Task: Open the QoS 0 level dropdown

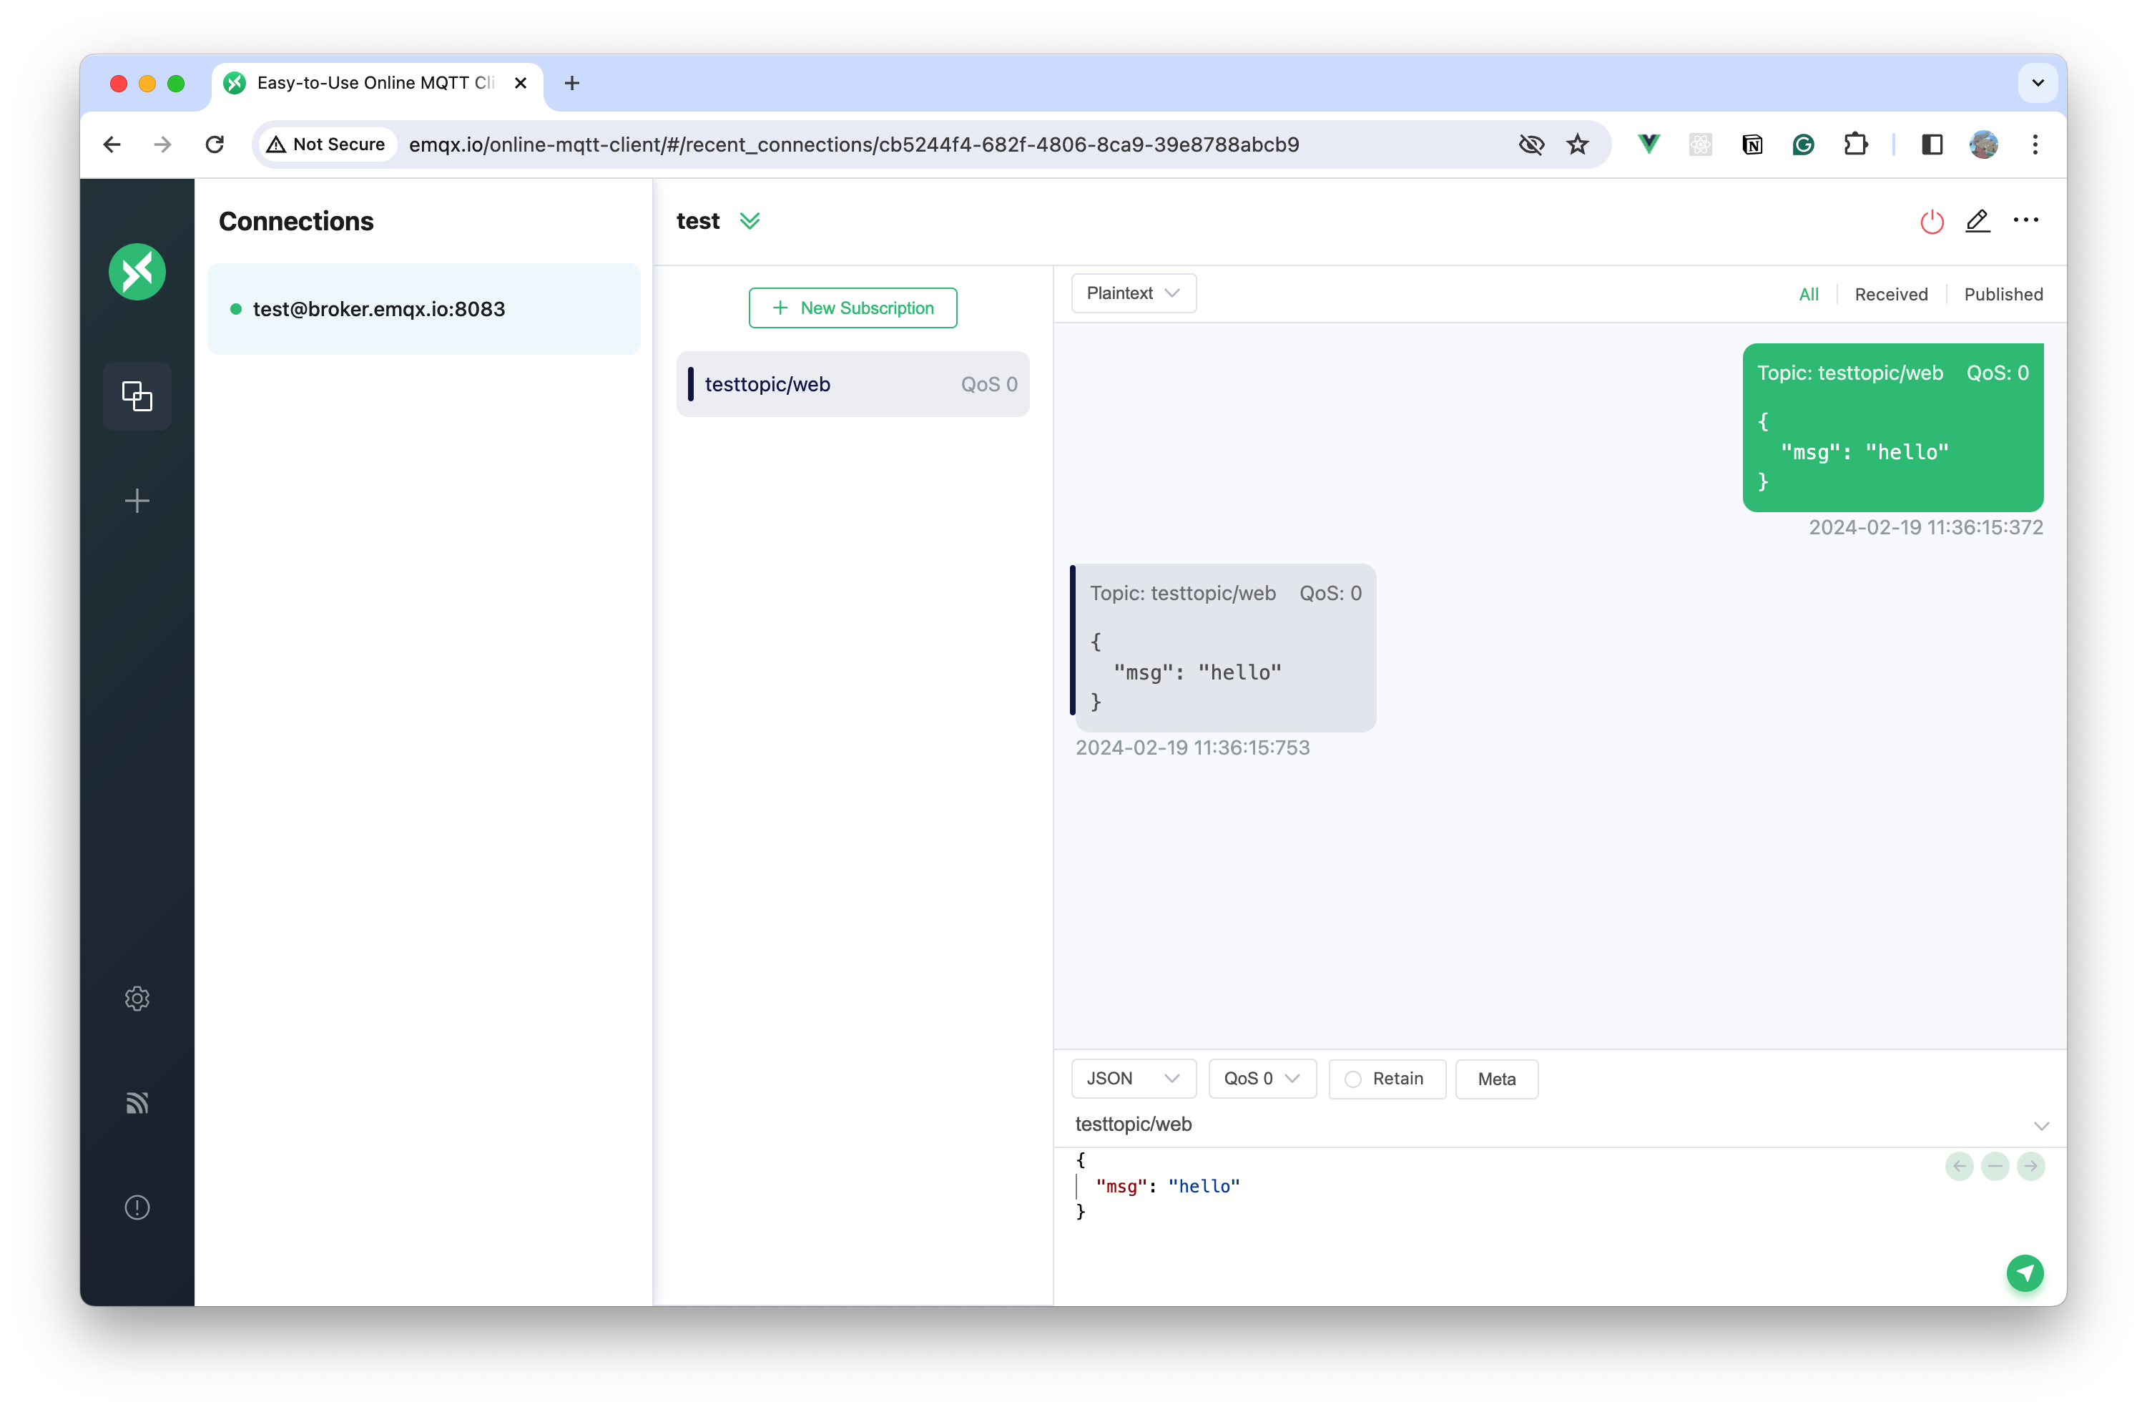Action: (1262, 1078)
